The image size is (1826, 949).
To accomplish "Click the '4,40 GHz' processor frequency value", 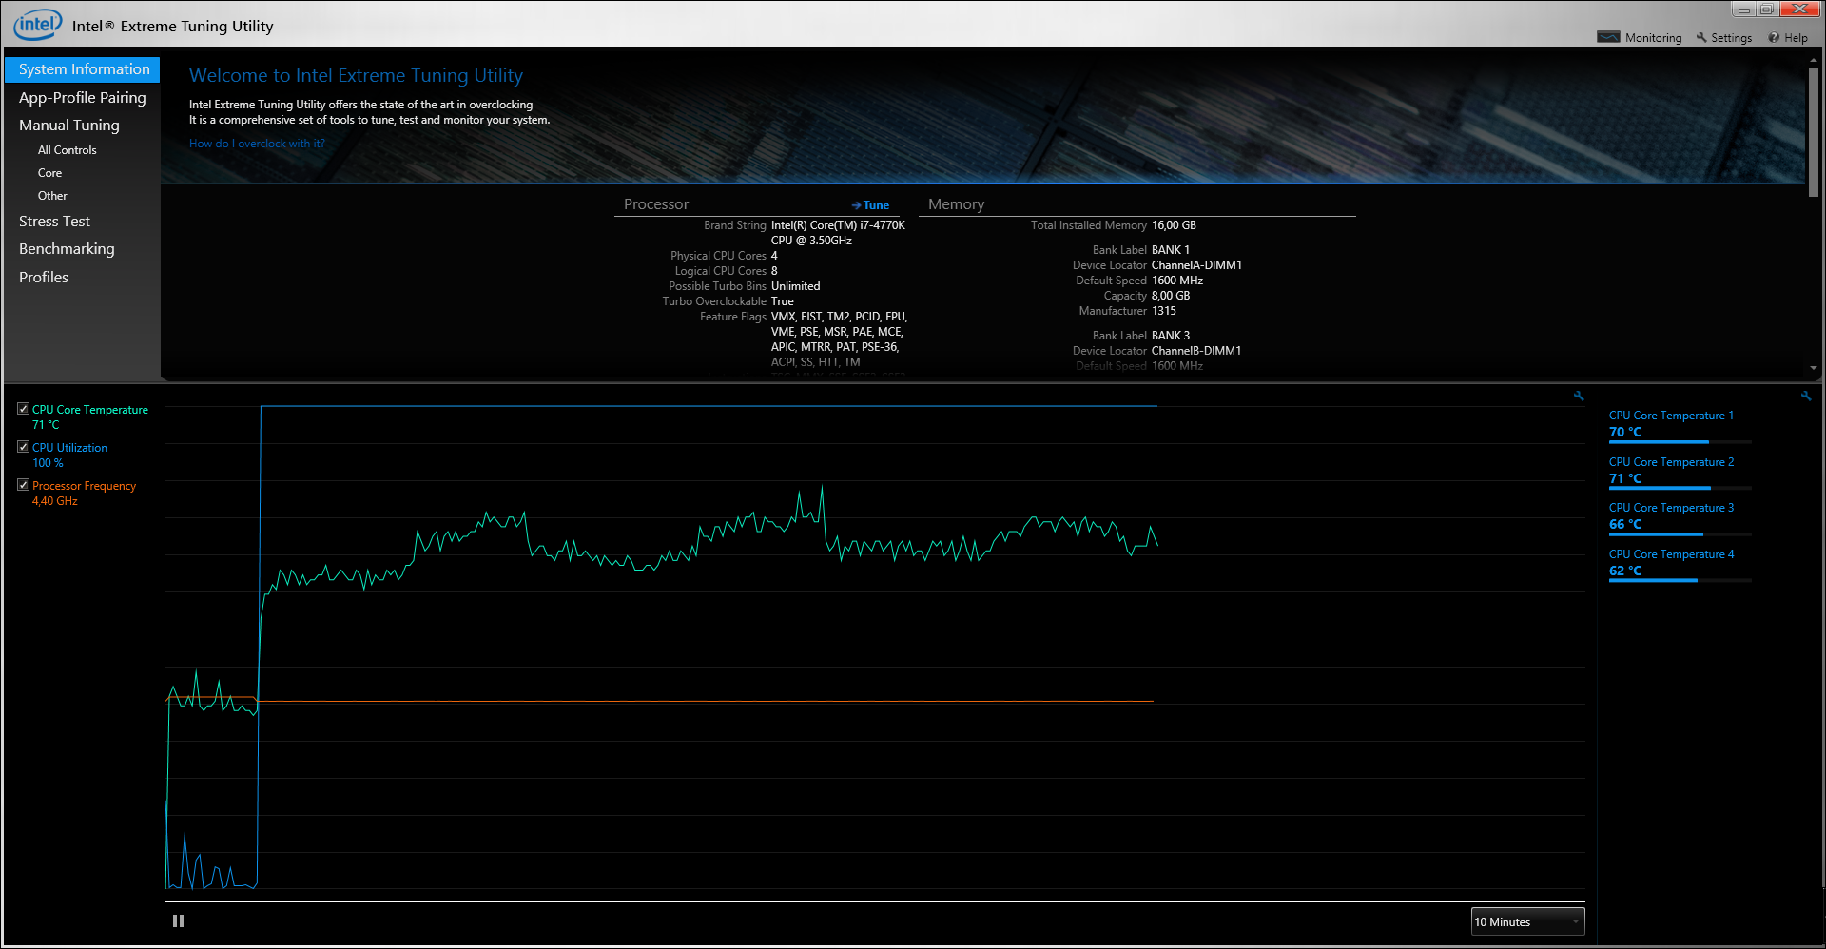I will (x=55, y=501).
